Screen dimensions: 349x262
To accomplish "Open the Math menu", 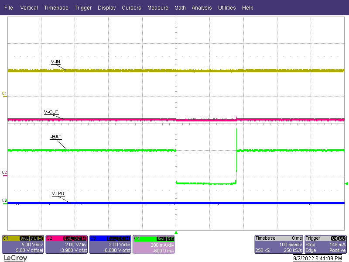I will [180, 7].
